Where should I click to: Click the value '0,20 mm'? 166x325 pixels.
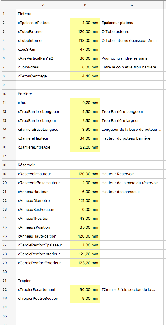[x=85, y=103]
